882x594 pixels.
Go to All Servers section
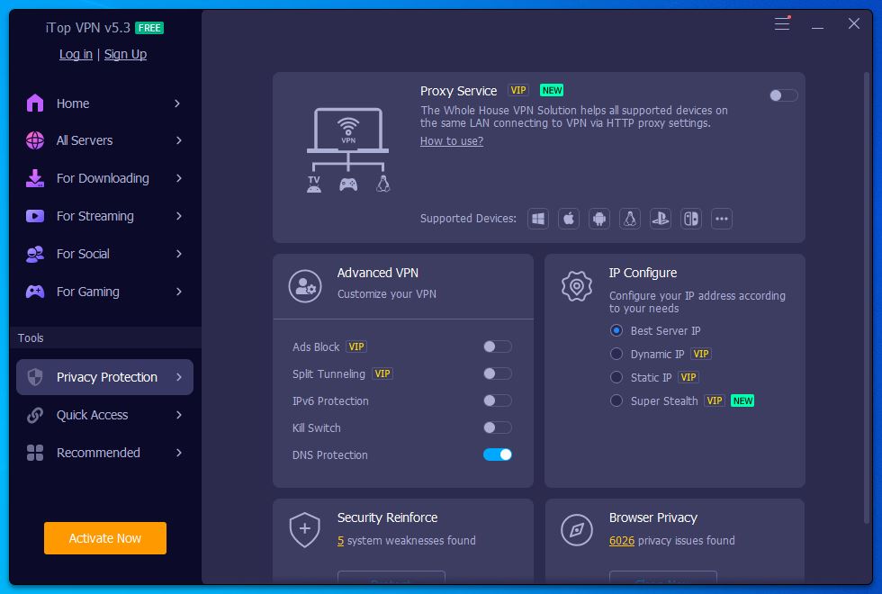pyautogui.click(x=104, y=140)
